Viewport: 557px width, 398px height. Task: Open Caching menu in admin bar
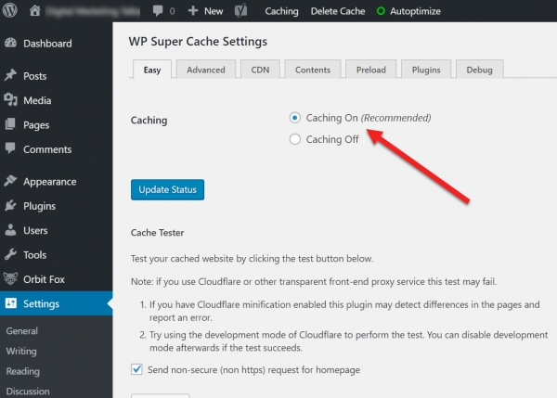tap(281, 11)
